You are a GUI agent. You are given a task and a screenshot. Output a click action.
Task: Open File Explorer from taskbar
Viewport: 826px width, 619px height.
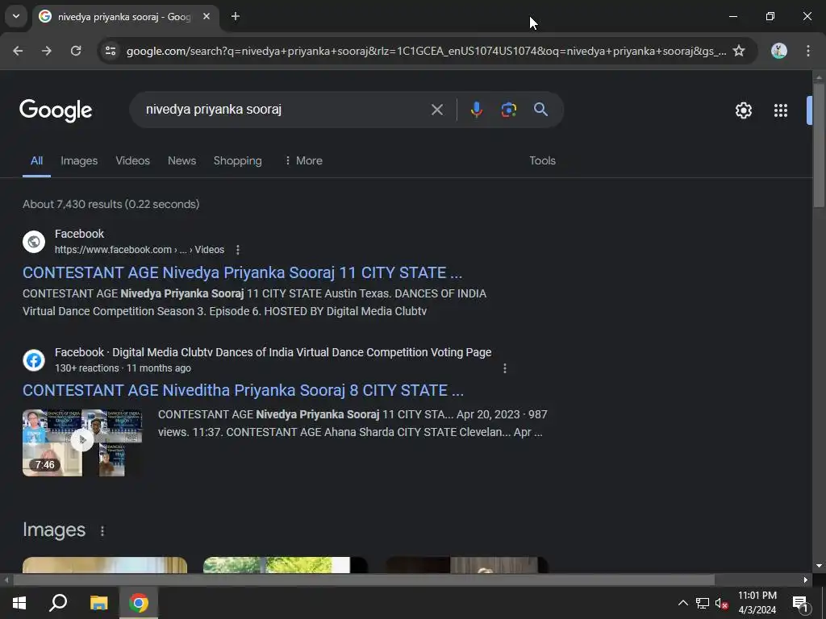click(x=98, y=603)
